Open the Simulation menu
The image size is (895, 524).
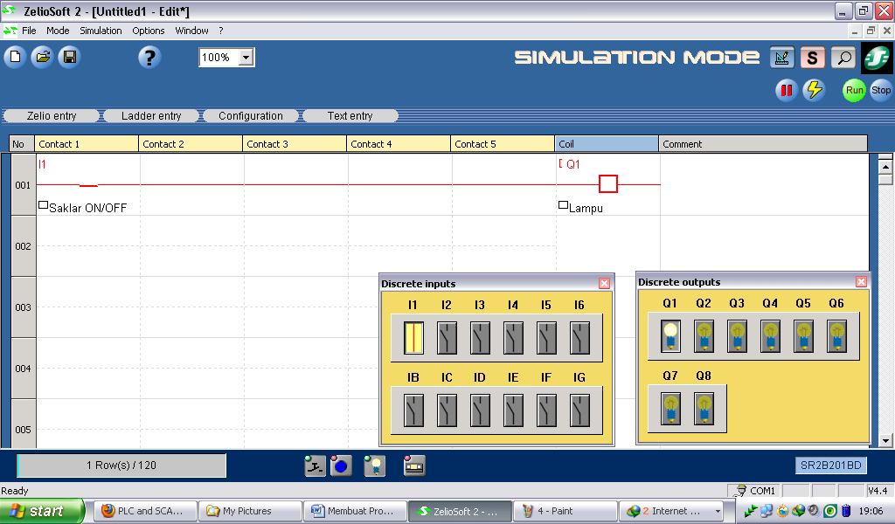click(x=100, y=31)
